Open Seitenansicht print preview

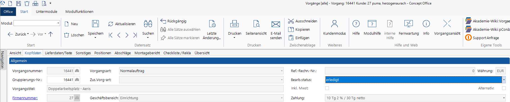256,24
